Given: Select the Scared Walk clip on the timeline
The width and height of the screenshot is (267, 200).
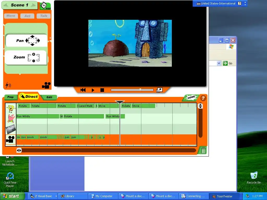Looking at the screenshot, I should point(85,106).
